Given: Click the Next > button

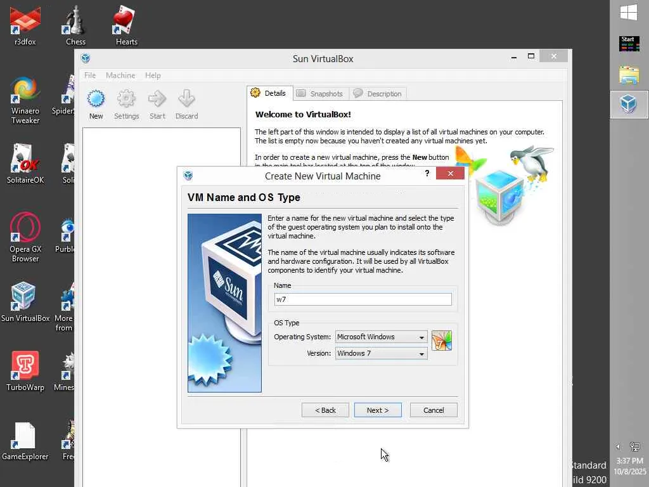Looking at the screenshot, I should 378,410.
